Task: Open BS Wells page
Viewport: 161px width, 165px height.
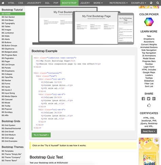Action: (5, 36)
